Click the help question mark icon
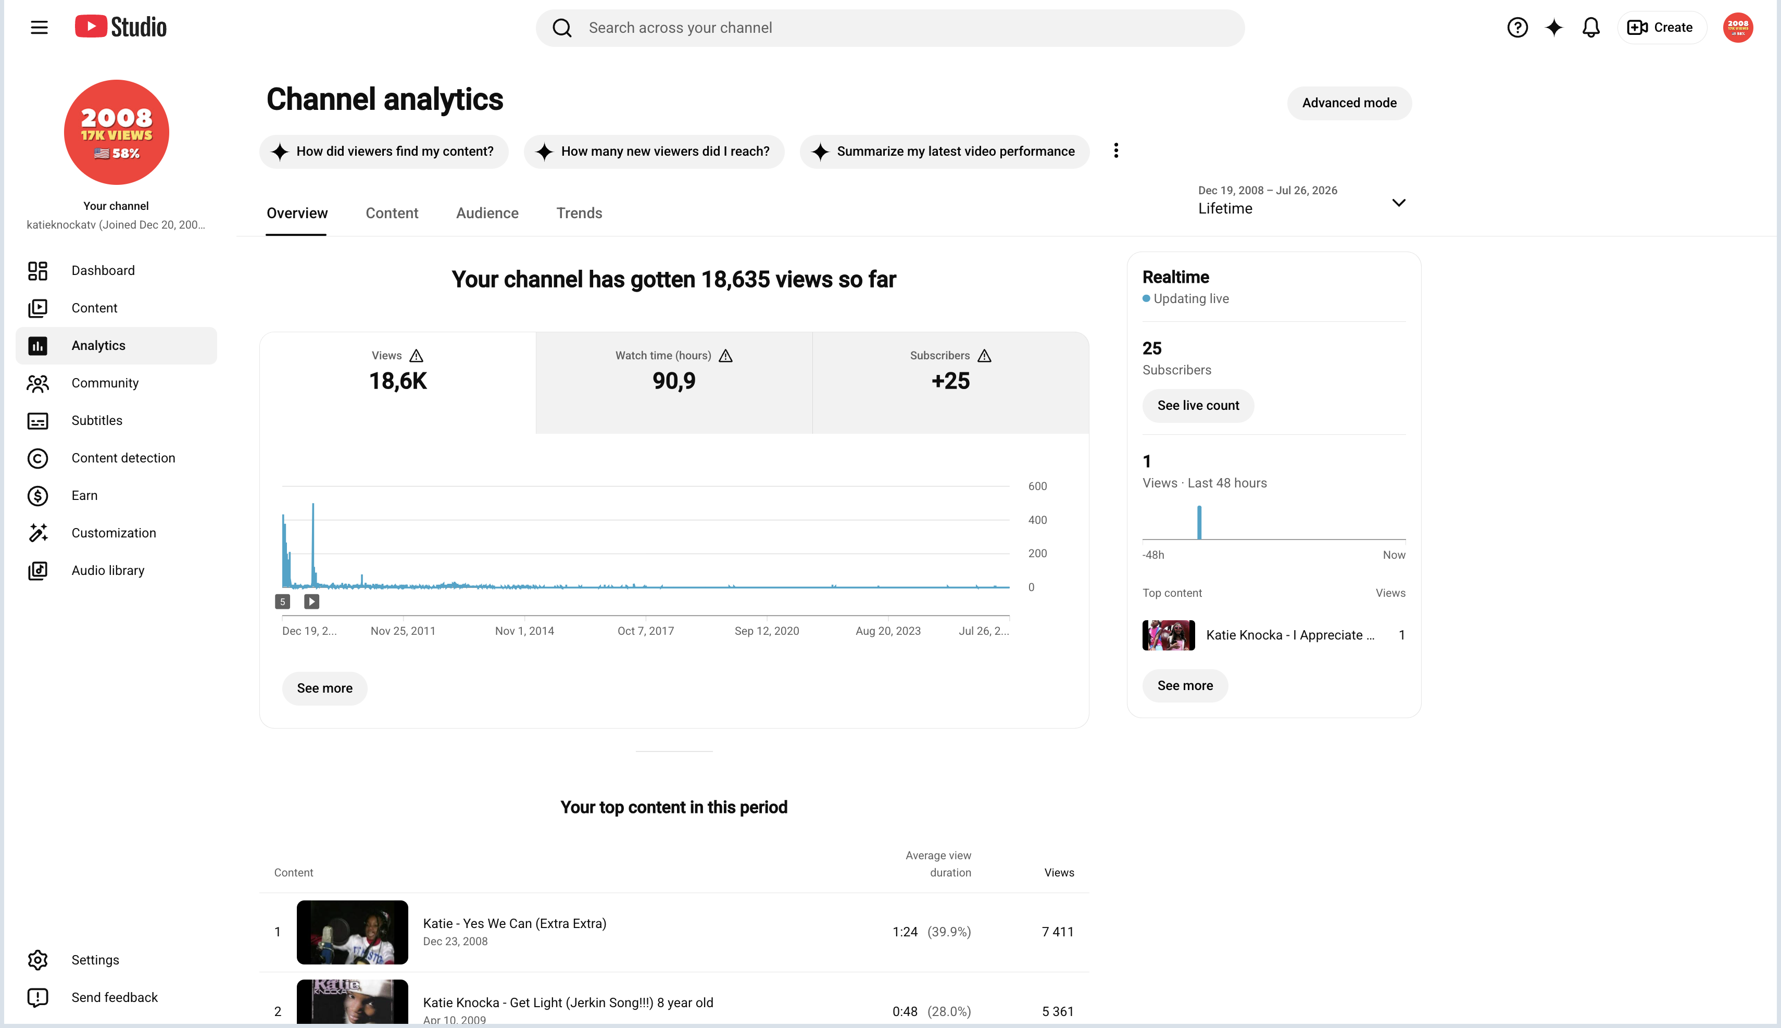The width and height of the screenshot is (1781, 1028). click(x=1517, y=28)
